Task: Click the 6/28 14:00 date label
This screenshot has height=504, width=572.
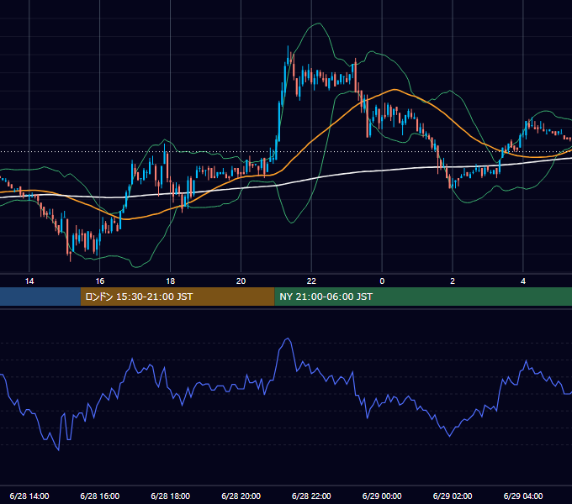Action: (29, 496)
